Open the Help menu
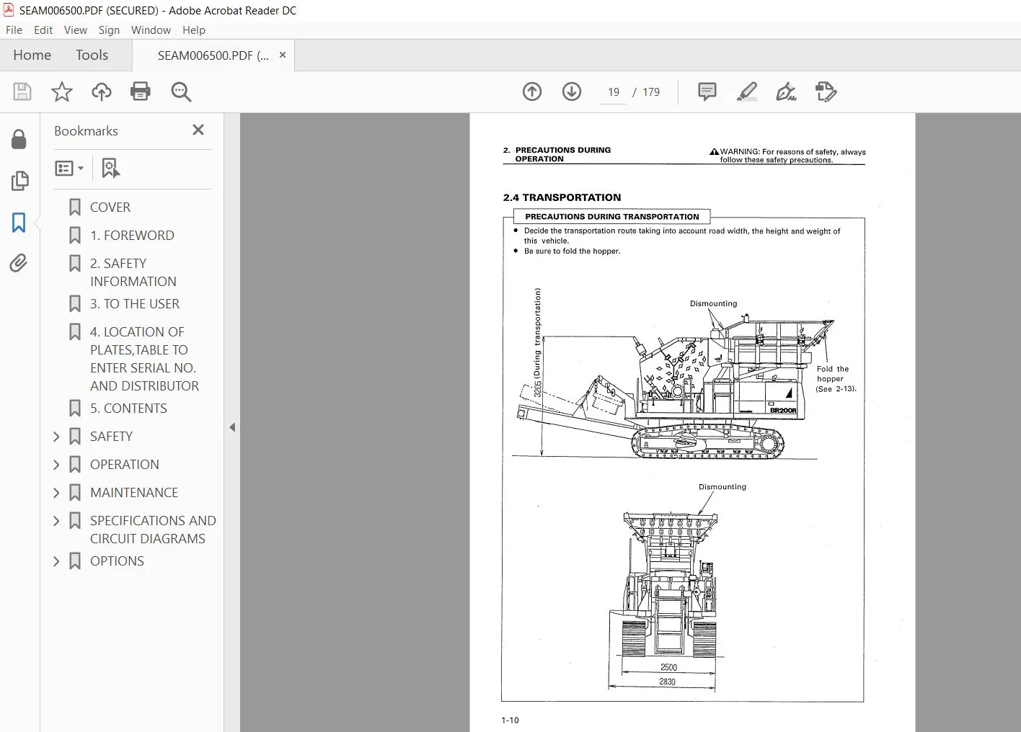The width and height of the screenshot is (1021, 732). [194, 30]
